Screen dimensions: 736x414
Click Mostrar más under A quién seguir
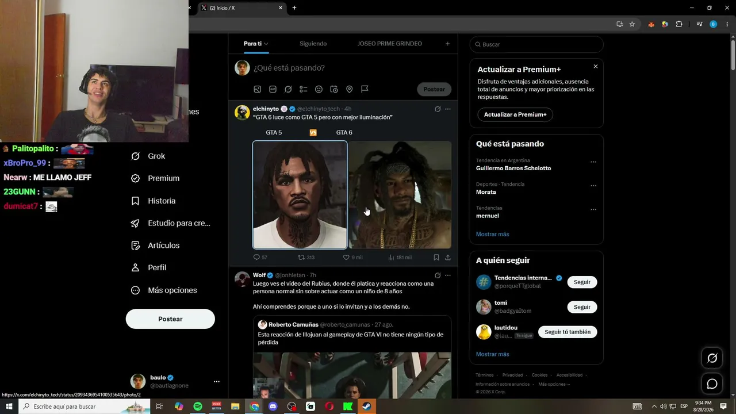(x=492, y=354)
